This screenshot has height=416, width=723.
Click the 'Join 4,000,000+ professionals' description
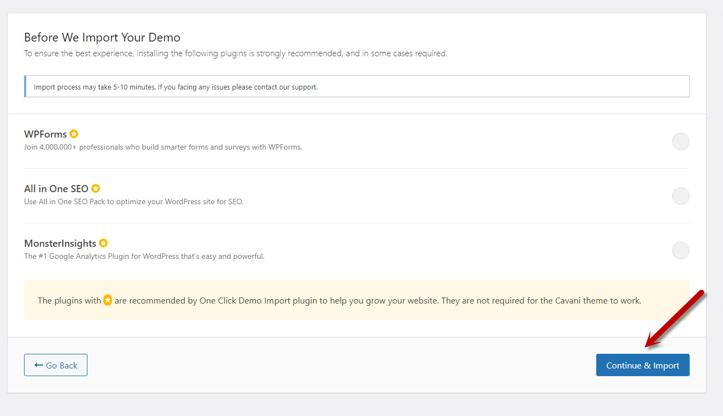pos(163,147)
